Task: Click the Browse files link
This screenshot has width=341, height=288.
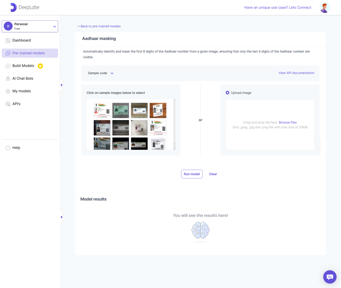Action: [x=288, y=122]
